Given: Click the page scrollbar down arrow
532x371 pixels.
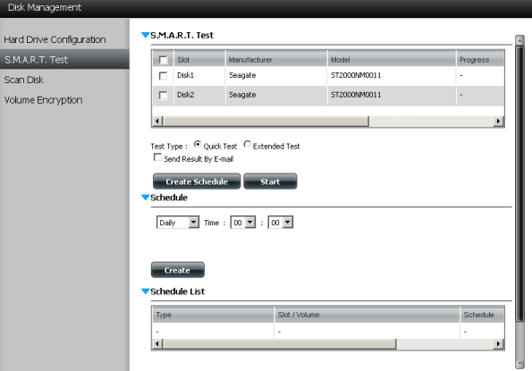Looking at the screenshot, I should click(x=519, y=364).
